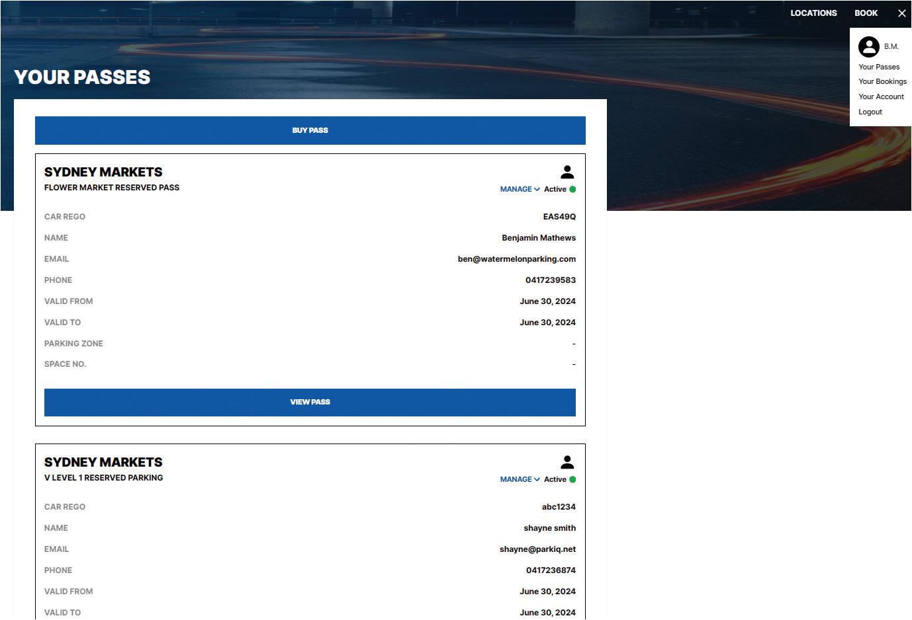This screenshot has width=912, height=620.
Task: Click the Your Passes page heading
Action: (82, 77)
